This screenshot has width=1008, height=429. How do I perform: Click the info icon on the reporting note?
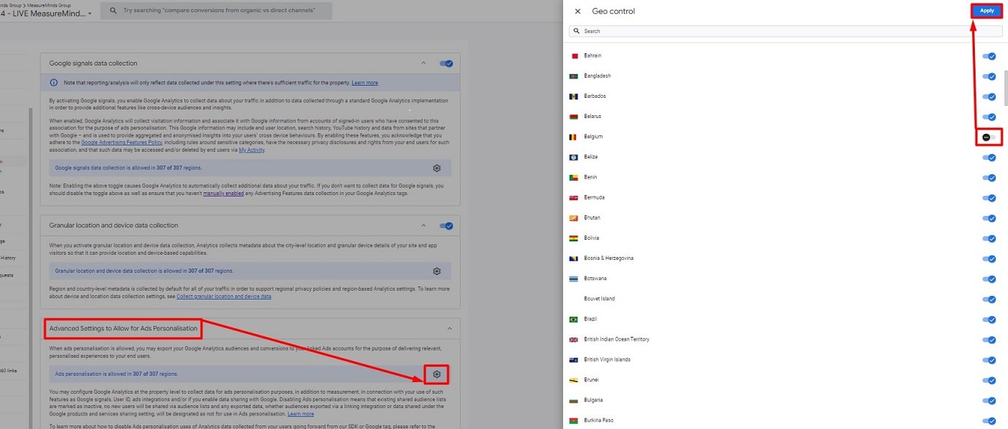coord(53,82)
